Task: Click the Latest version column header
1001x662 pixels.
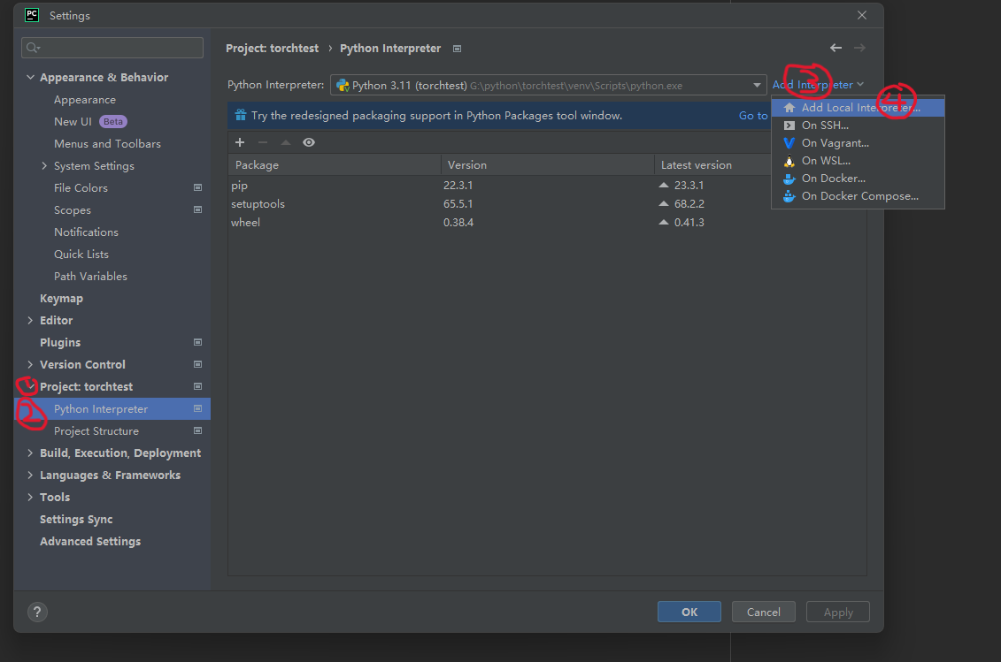Action: click(x=712, y=164)
